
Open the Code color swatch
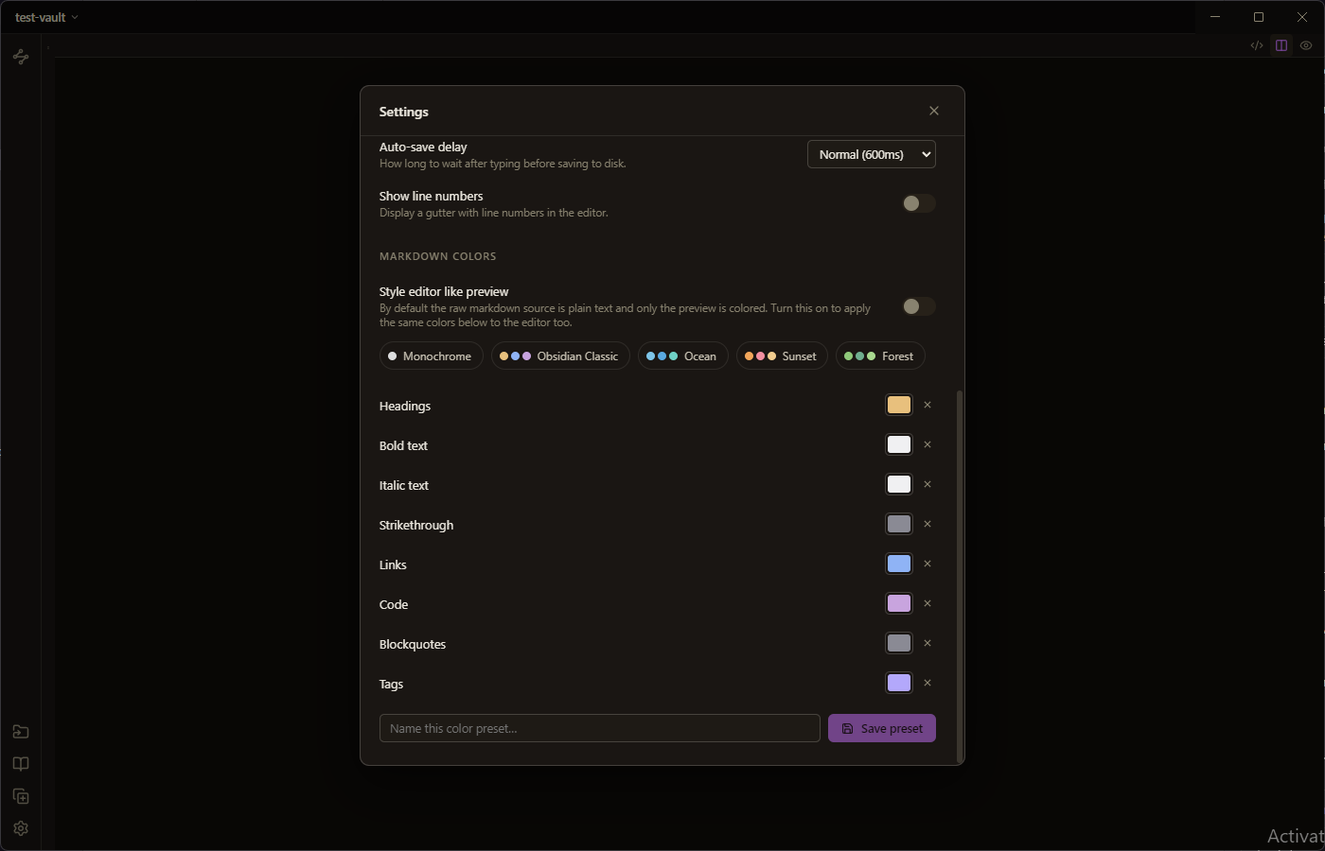(899, 603)
